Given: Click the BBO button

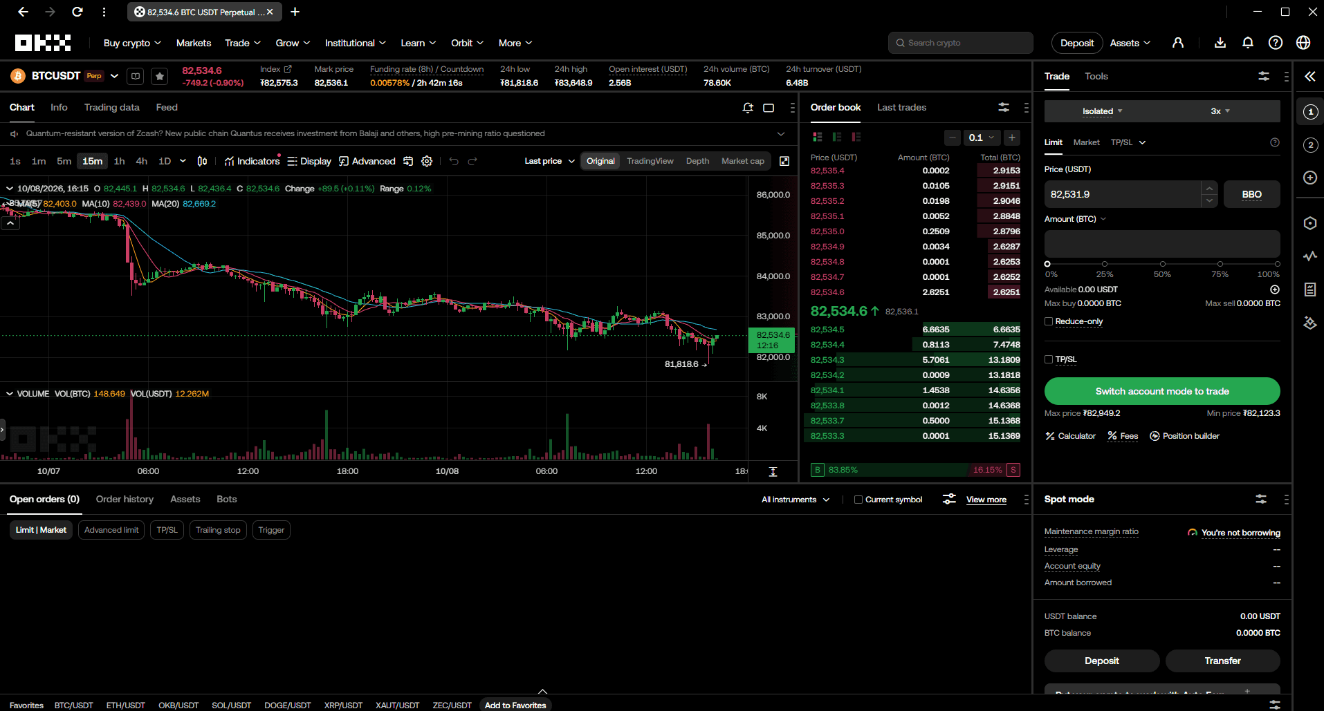Looking at the screenshot, I should click(x=1251, y=194).
